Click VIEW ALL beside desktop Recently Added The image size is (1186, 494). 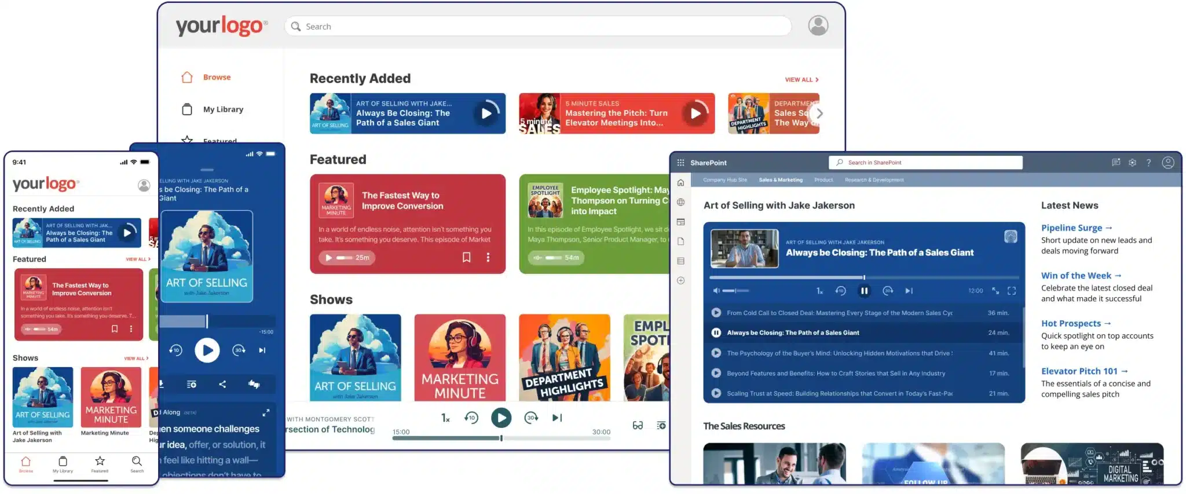[801, 80]
